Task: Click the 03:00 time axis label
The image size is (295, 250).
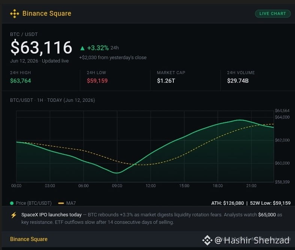Action: [x=50, y=186]
